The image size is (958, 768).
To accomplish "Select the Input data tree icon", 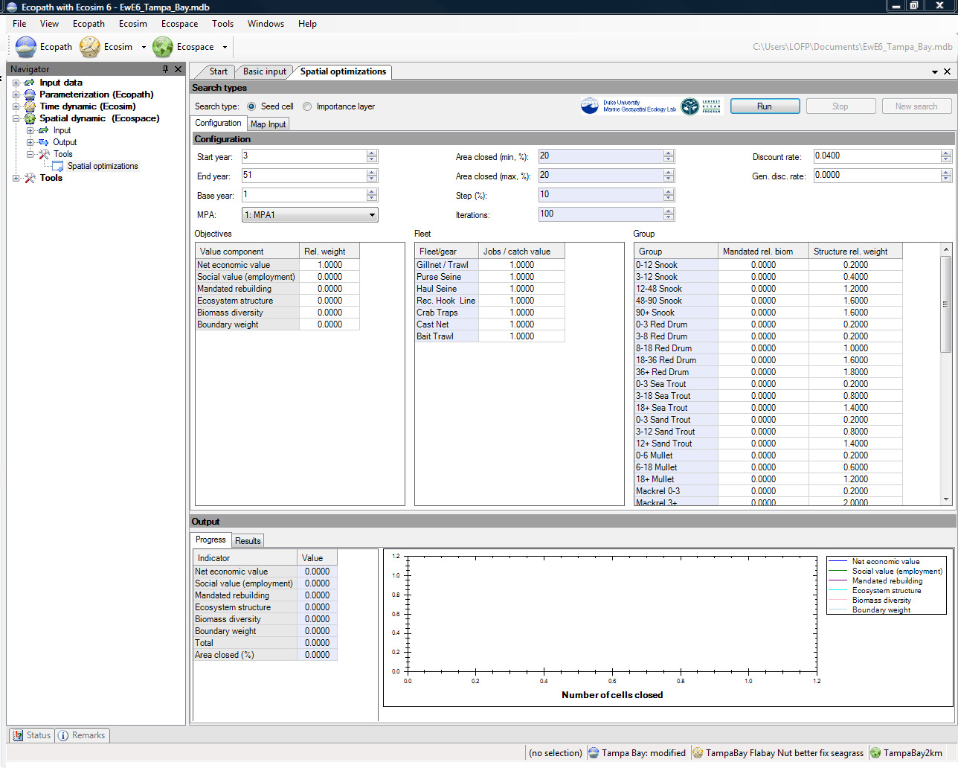I will point(30,83).
